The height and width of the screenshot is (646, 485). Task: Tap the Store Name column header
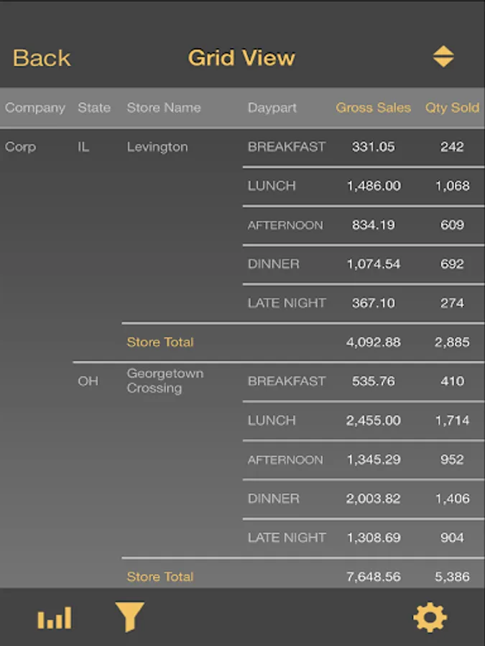click(x=164, y=108)
